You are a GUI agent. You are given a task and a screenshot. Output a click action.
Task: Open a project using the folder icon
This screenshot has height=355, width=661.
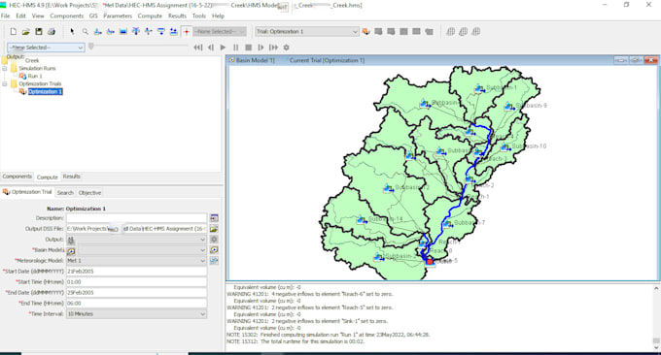(25, 32)
